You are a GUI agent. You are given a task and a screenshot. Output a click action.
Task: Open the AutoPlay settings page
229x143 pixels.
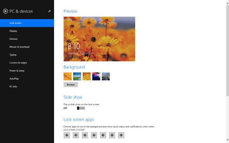(x=27, y=78)
